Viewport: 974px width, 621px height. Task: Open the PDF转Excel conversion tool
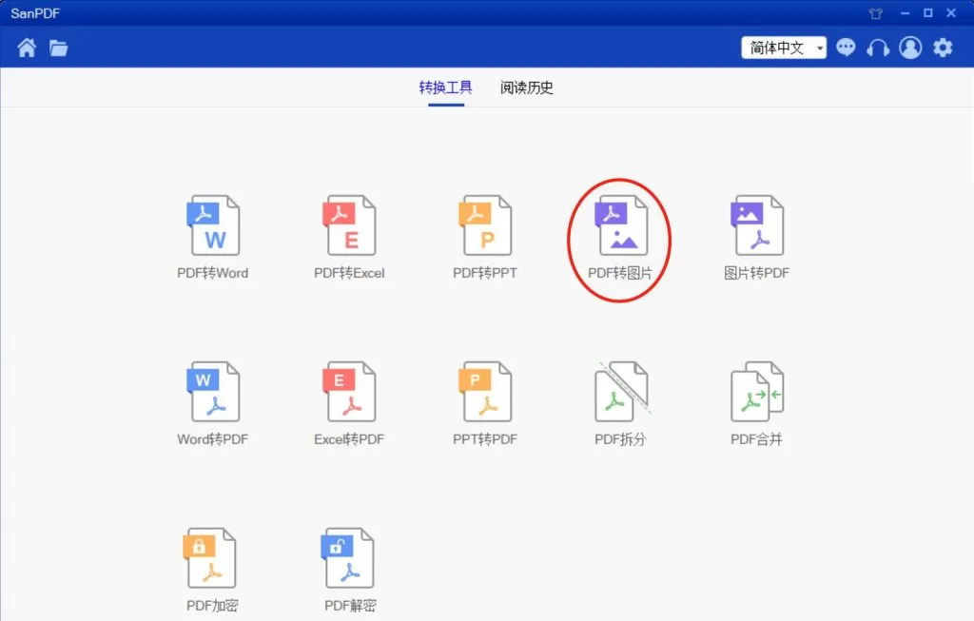point(349,237)
